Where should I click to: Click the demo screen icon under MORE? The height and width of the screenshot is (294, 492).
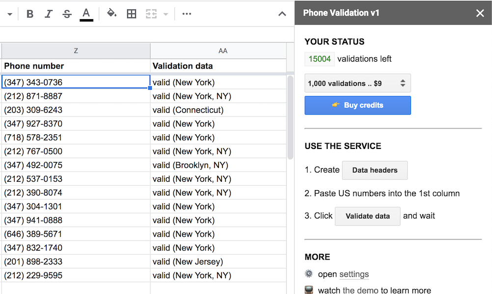309,289
